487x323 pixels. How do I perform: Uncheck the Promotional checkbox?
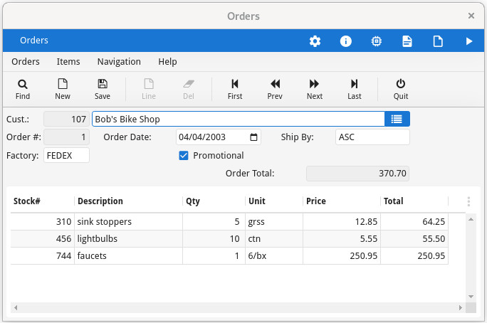(x=184, y=156)
